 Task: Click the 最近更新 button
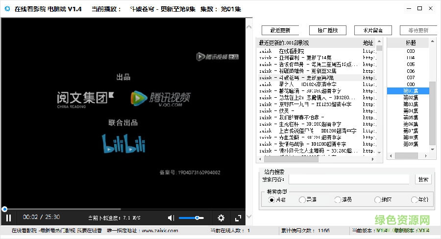(280, 30)
